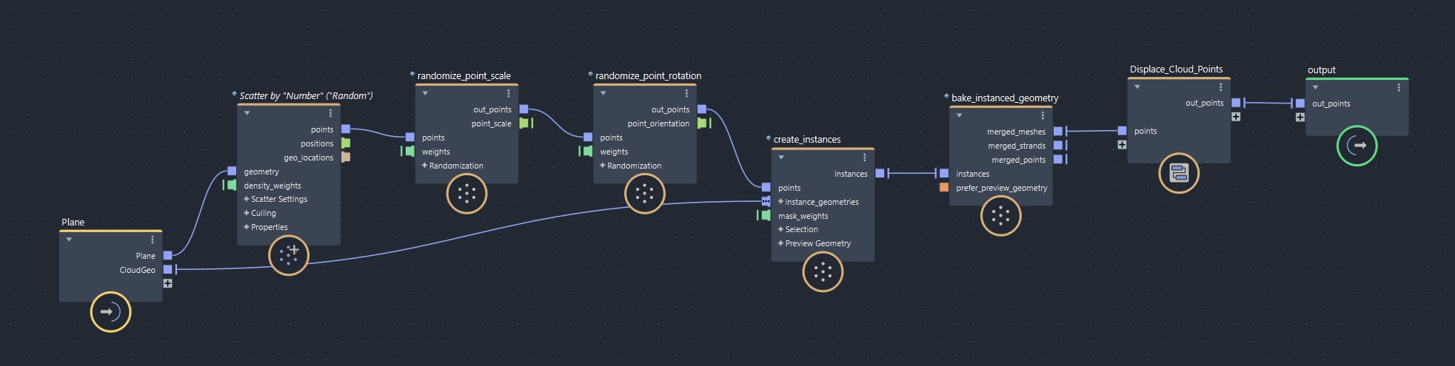This screenshot has width=1455, height=366.
Task: Click the points input port on create_instances
Action: [x=766, y=188]
